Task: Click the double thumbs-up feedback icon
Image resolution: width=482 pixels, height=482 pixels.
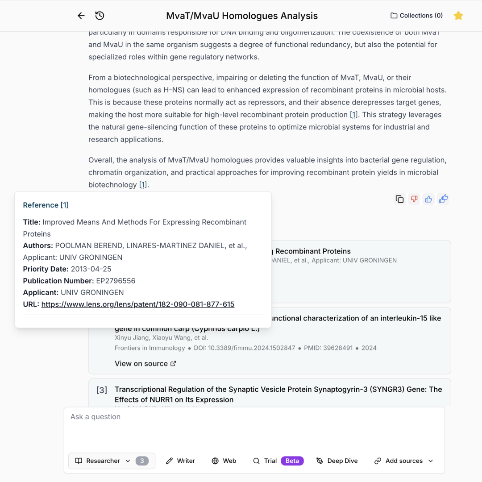Action: 443,199
